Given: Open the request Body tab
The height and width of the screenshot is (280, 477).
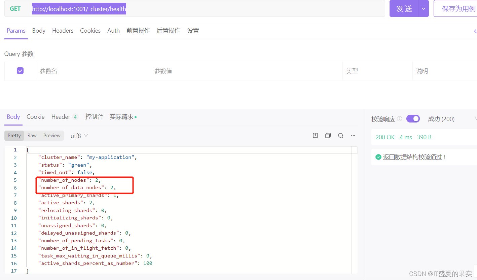Looking at the screenshot, I should pyautogui.click(x=39, y=31).
